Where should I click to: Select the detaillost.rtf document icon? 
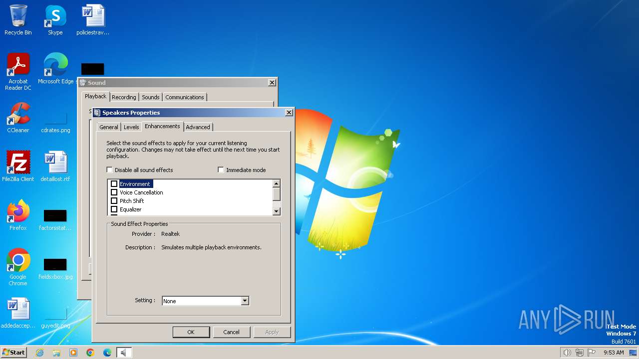(x=55, y=167)
